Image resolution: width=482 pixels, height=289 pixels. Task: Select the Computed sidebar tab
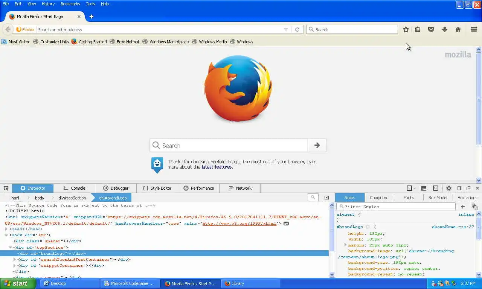click(x=379, y=198)
